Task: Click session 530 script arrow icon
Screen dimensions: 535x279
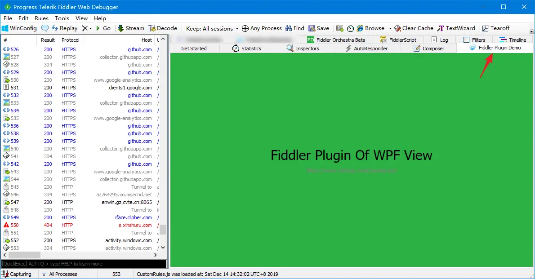Action: coord(6,80)
